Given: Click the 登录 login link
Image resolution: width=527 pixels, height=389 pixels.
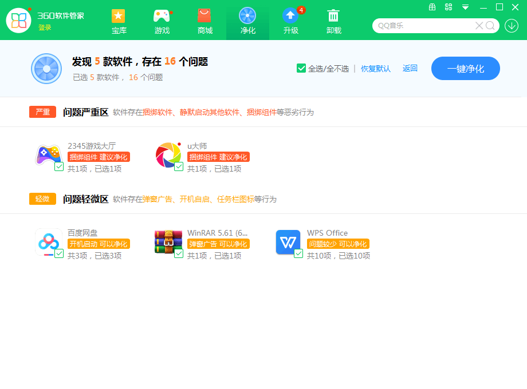Looking at the screenshot, I should tap(45, 27).
